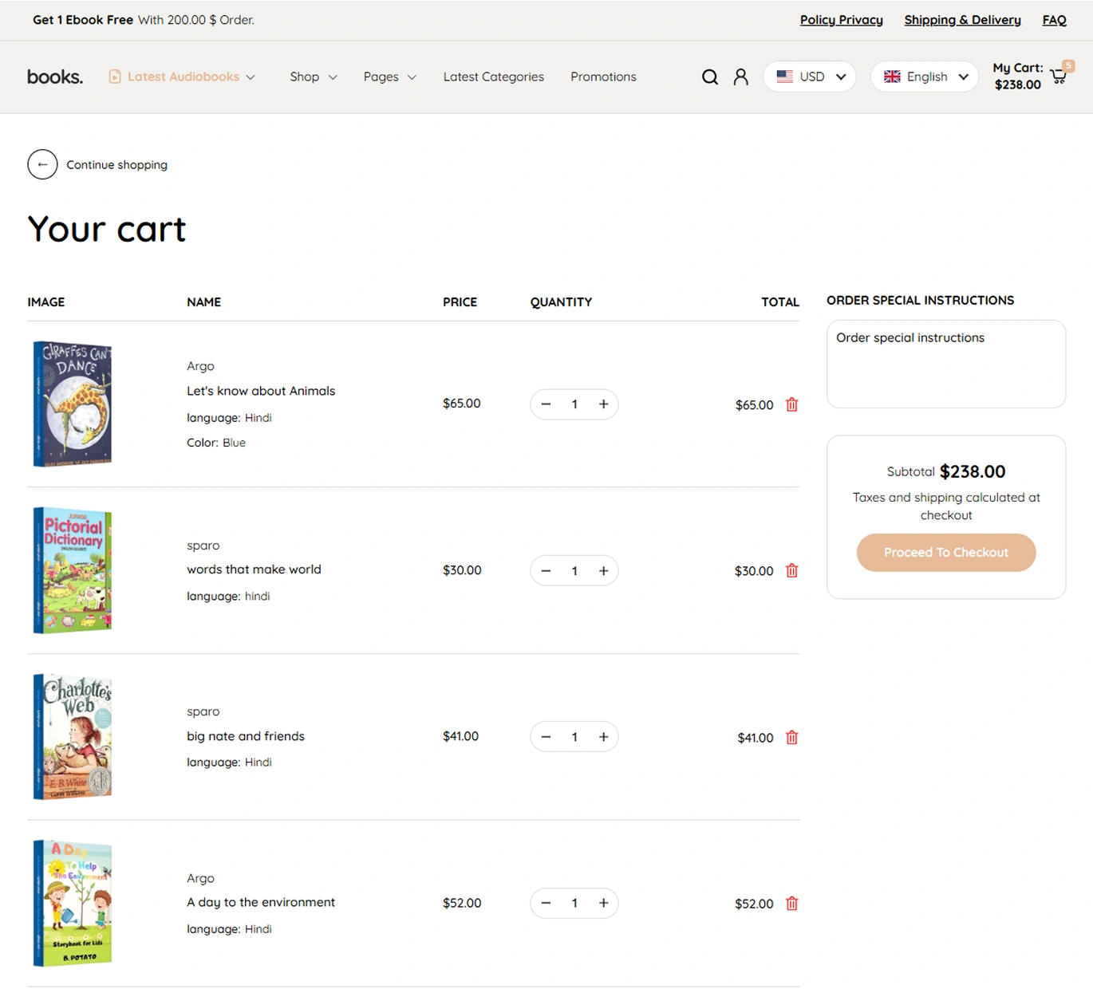
Task: Open the shopping cart icon
Action: (1059, 77)
